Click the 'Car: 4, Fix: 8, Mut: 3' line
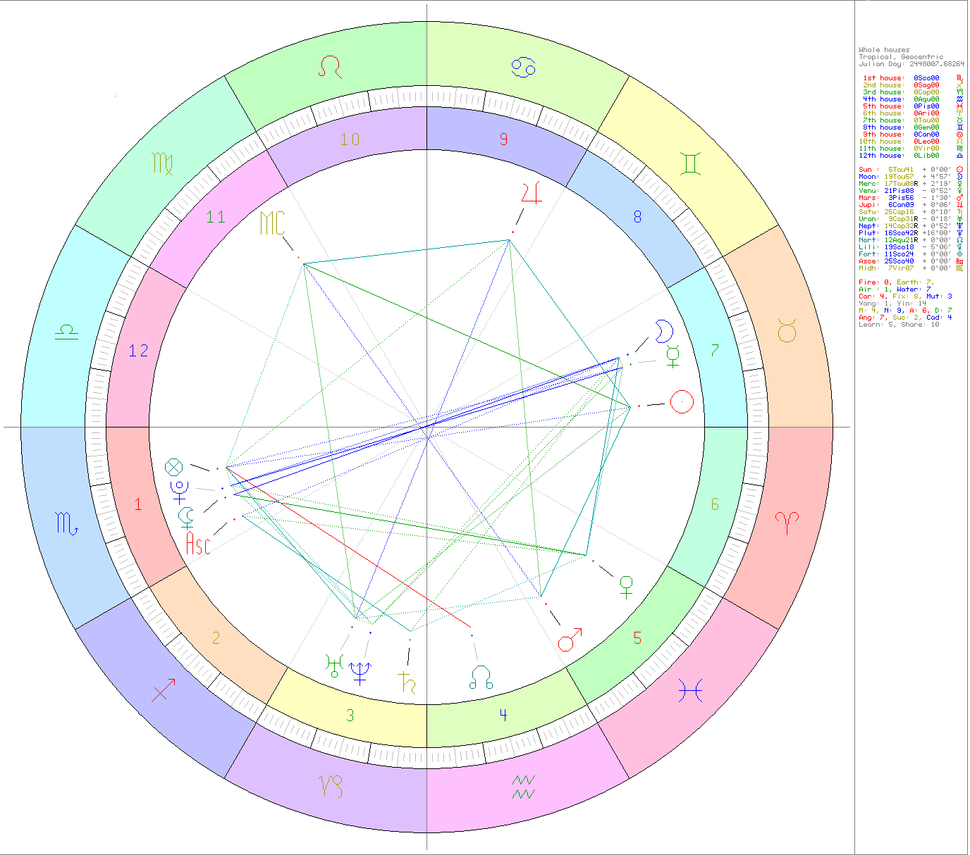Viewport: 970px width, 855px height. click(905, 297)
